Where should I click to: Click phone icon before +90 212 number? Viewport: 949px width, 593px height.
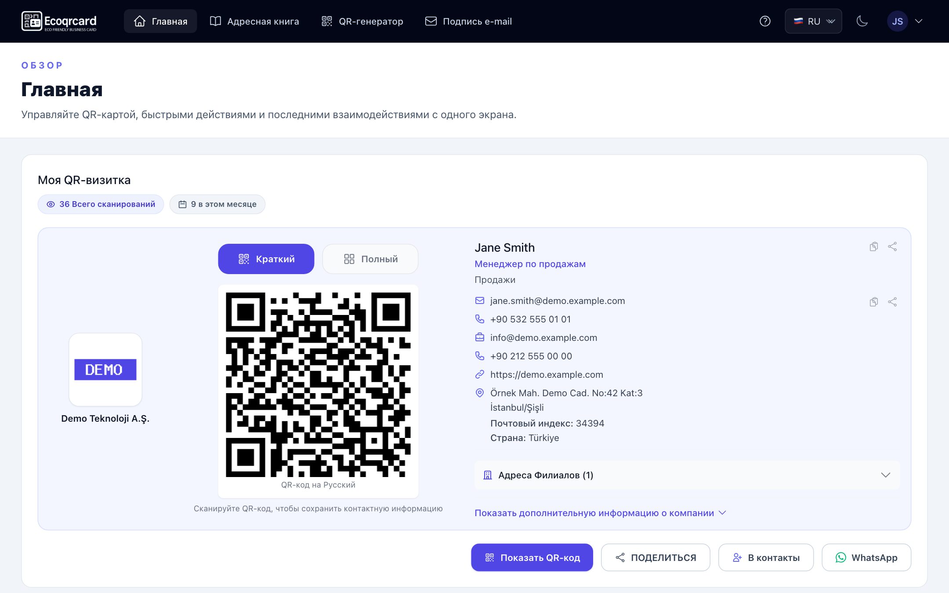[x=480, y=356]
